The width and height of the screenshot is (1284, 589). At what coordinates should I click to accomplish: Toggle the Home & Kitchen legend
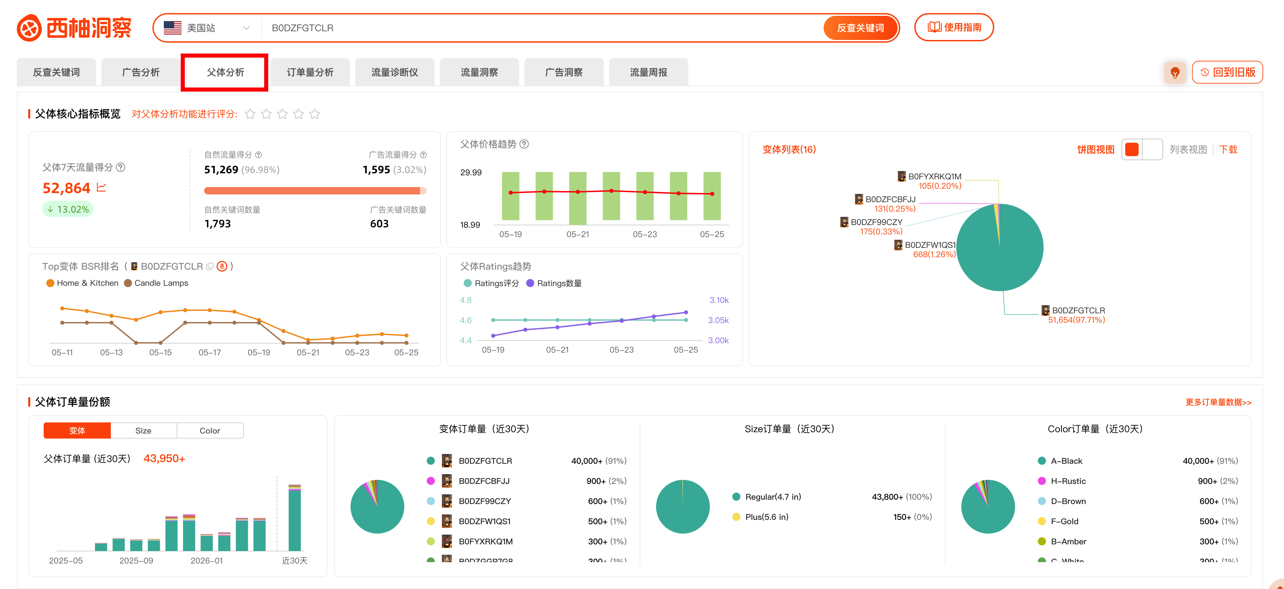point(82,283)
